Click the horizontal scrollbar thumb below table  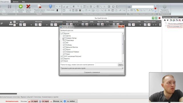[x=8, y=94]
